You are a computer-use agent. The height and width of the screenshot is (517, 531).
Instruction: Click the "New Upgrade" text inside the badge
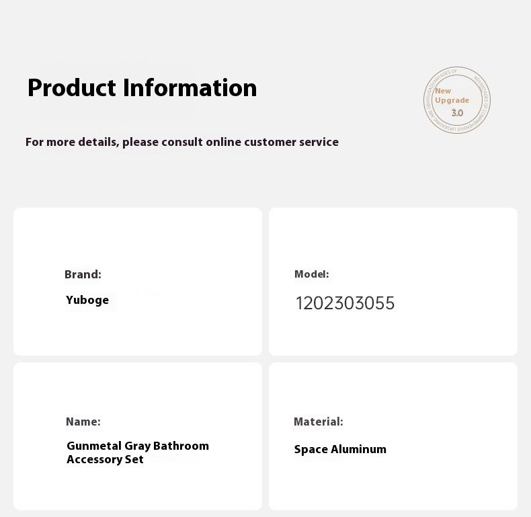tap(452, 95)
